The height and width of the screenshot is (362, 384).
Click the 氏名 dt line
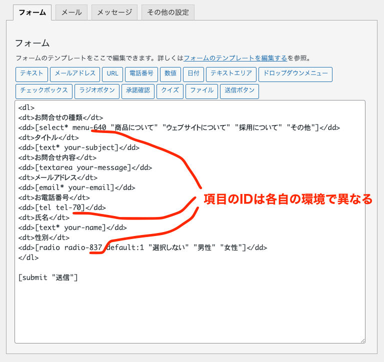44,217
